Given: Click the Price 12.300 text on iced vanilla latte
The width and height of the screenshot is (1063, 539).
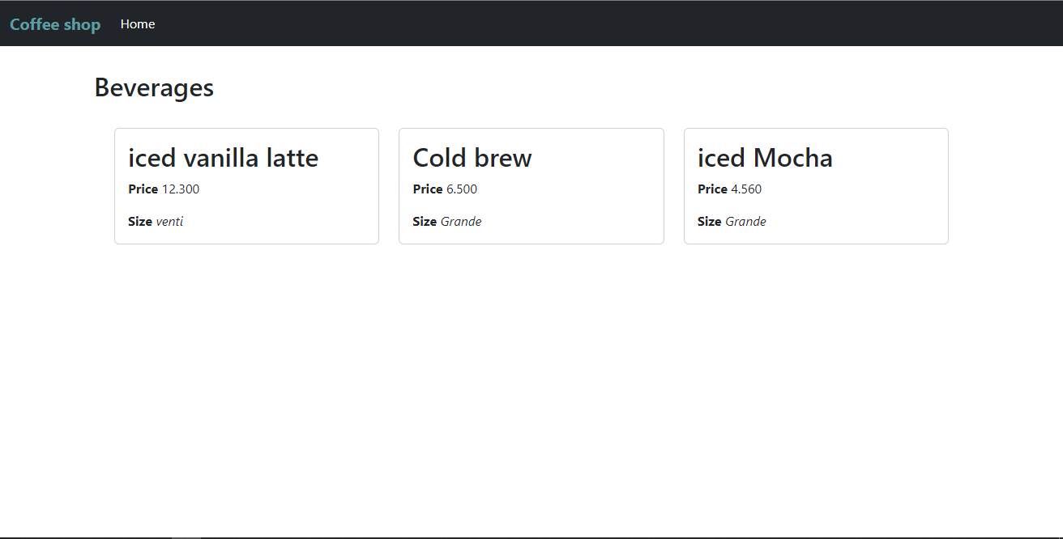Looking at the screenshot, I should tap(163, 189).
